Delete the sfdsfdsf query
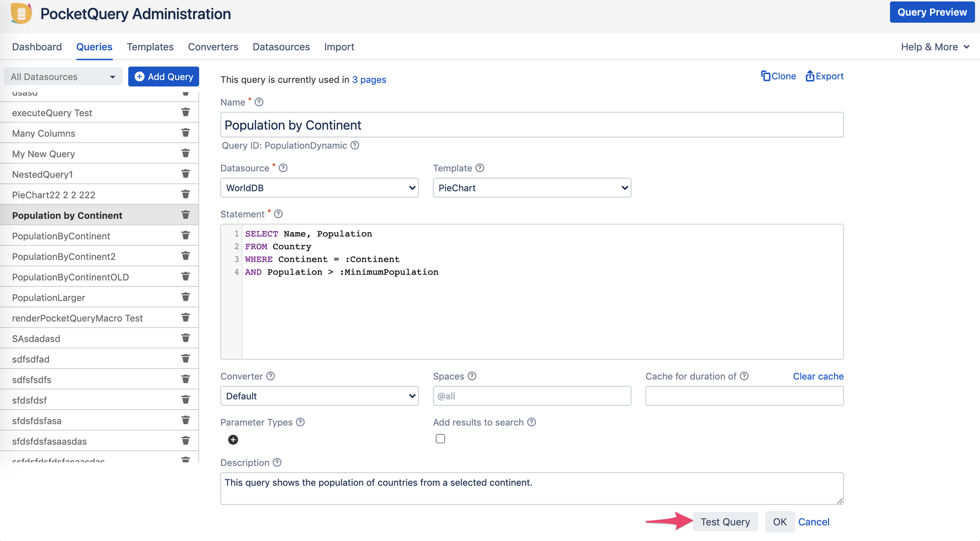Image resolution: width=980 pixels, height=541 pixels. click(x=186, y=400)
